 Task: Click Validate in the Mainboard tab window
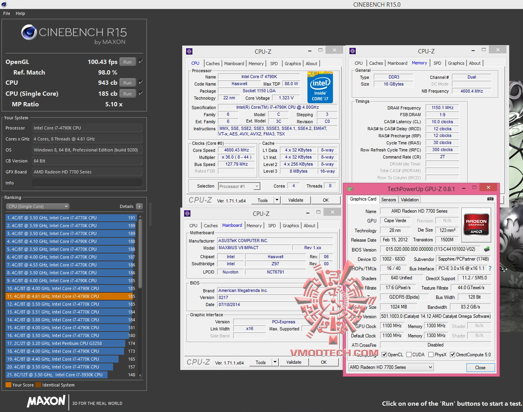point(294,362)
